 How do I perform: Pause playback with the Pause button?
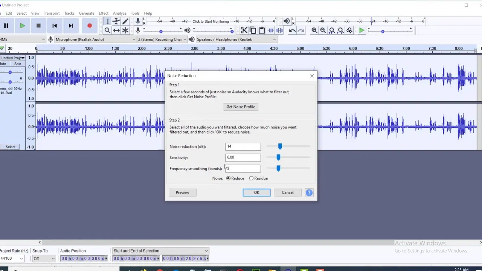point(6,26)
